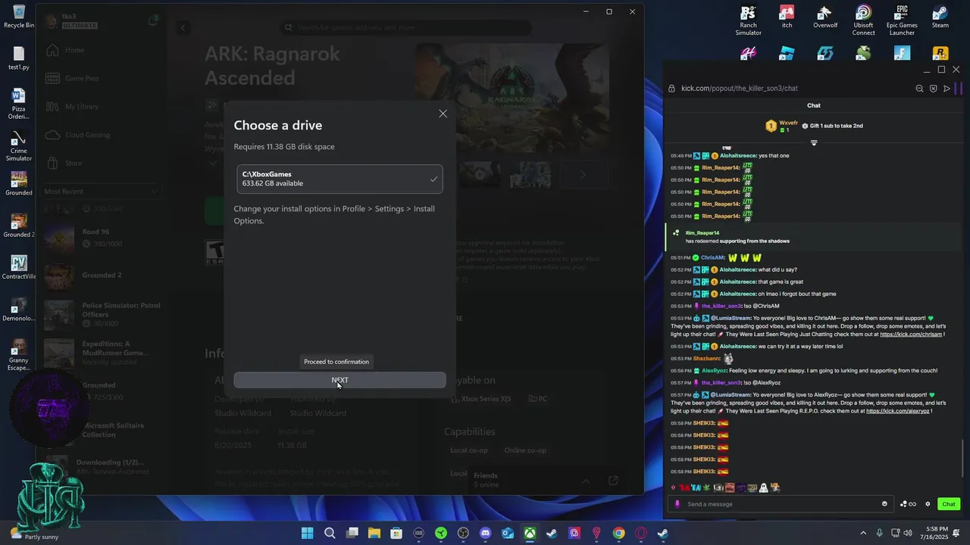Open Ubisoft Connect desktop shortcut
The height and width of the screenshot is (545, 970).
coord(863,20)
